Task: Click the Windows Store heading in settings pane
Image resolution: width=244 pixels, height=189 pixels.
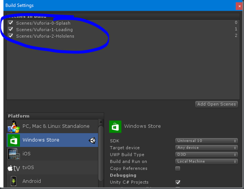Action: tap(142, 126)
